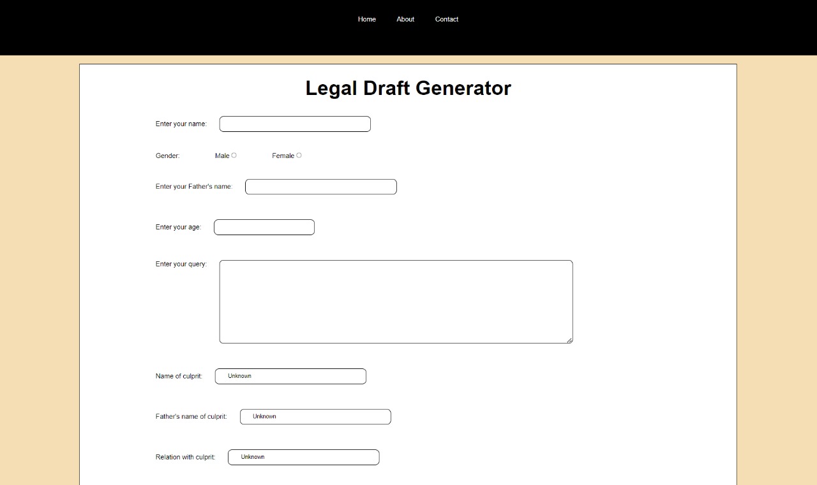Click the Name of culprit field
Viewport: 817px width, 485px height.
tap(290, 377)
